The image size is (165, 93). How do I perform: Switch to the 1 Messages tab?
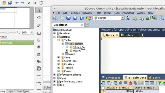pos(112,78)
